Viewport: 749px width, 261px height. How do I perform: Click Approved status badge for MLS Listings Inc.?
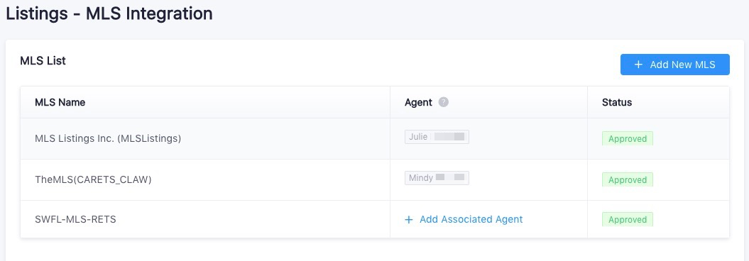click(627, 139)
